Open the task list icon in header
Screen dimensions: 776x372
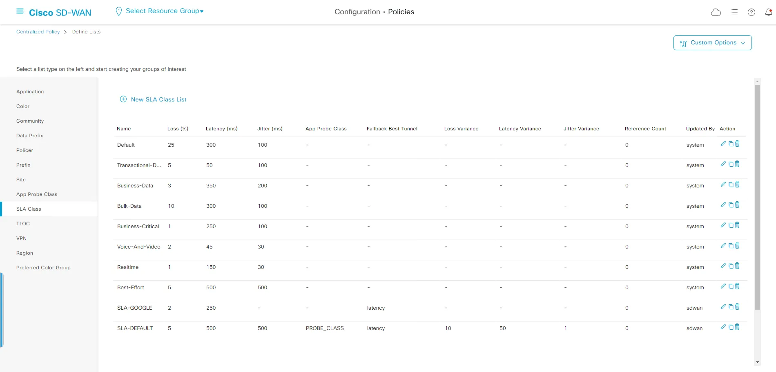734,12
